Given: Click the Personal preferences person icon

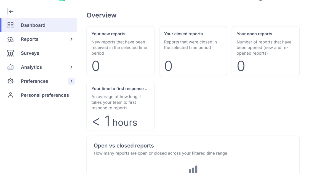Looking at the screenshot, I should 10,95.
